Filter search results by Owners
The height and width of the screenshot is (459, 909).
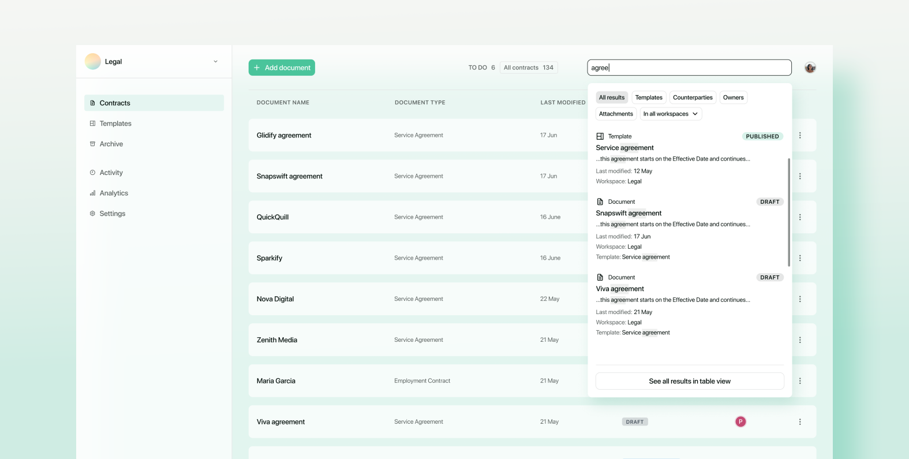(734, 98)
